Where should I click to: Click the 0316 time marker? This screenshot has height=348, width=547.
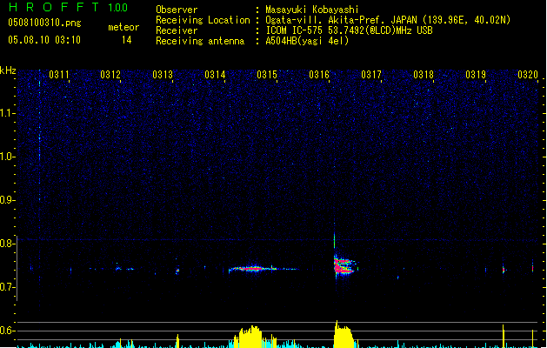pyautogui.click(x=319, y=74)
